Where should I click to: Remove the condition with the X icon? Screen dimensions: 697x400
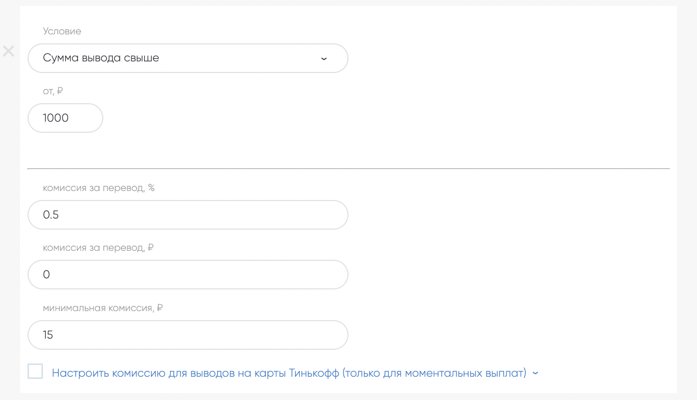pyautogui.click(x=8, y=51)
